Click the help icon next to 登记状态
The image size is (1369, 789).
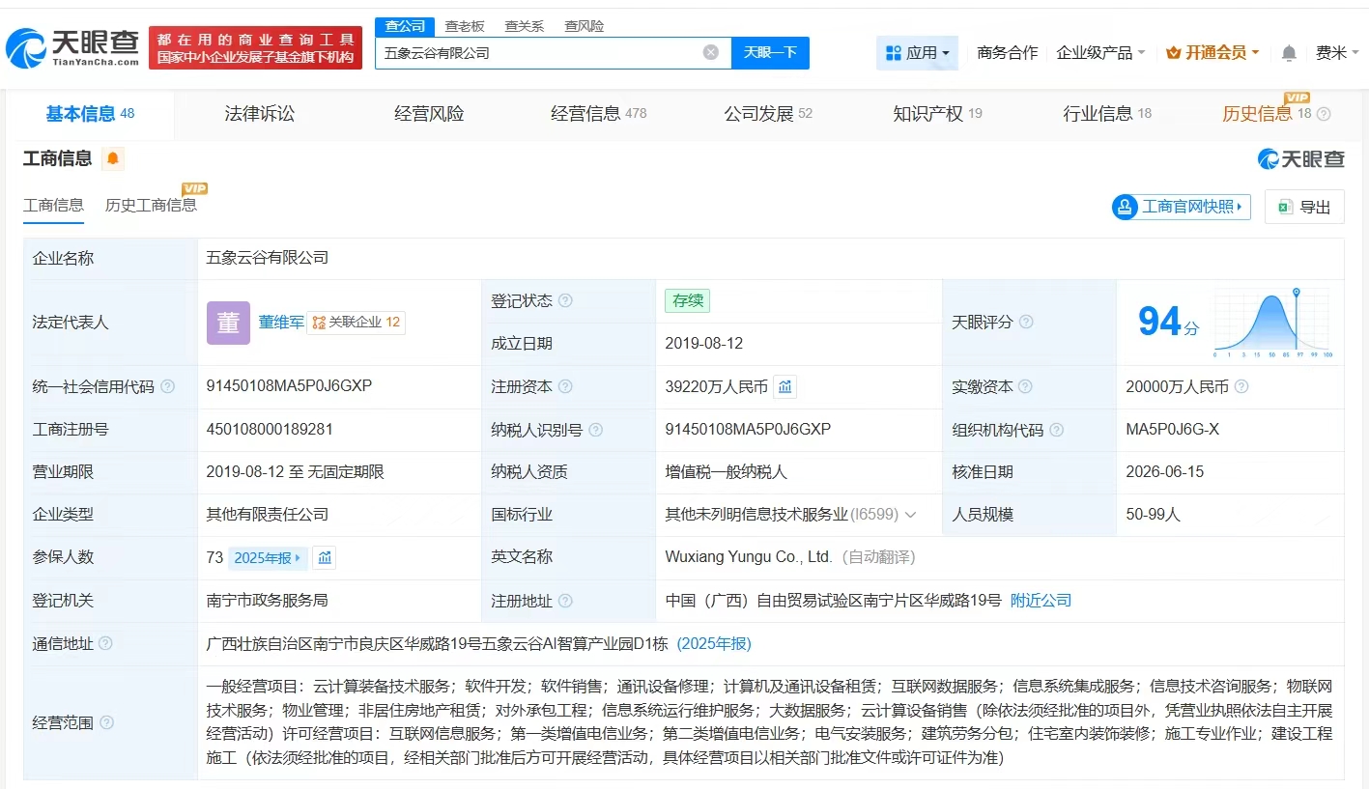click(565, 301)
